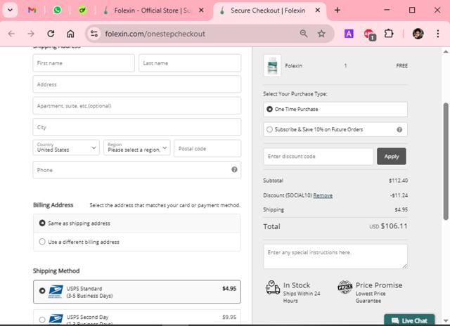Click the page vertical scrollbar thumb
Screen dimensions: 450x326
pyautogui.click(x=445, y=162)
